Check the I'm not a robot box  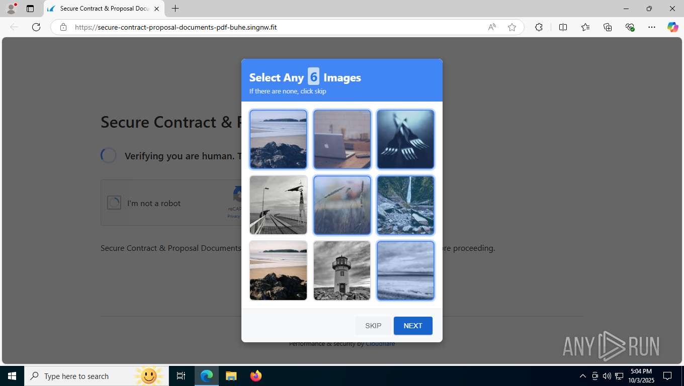pyautogui.click(x=114, y=203)
